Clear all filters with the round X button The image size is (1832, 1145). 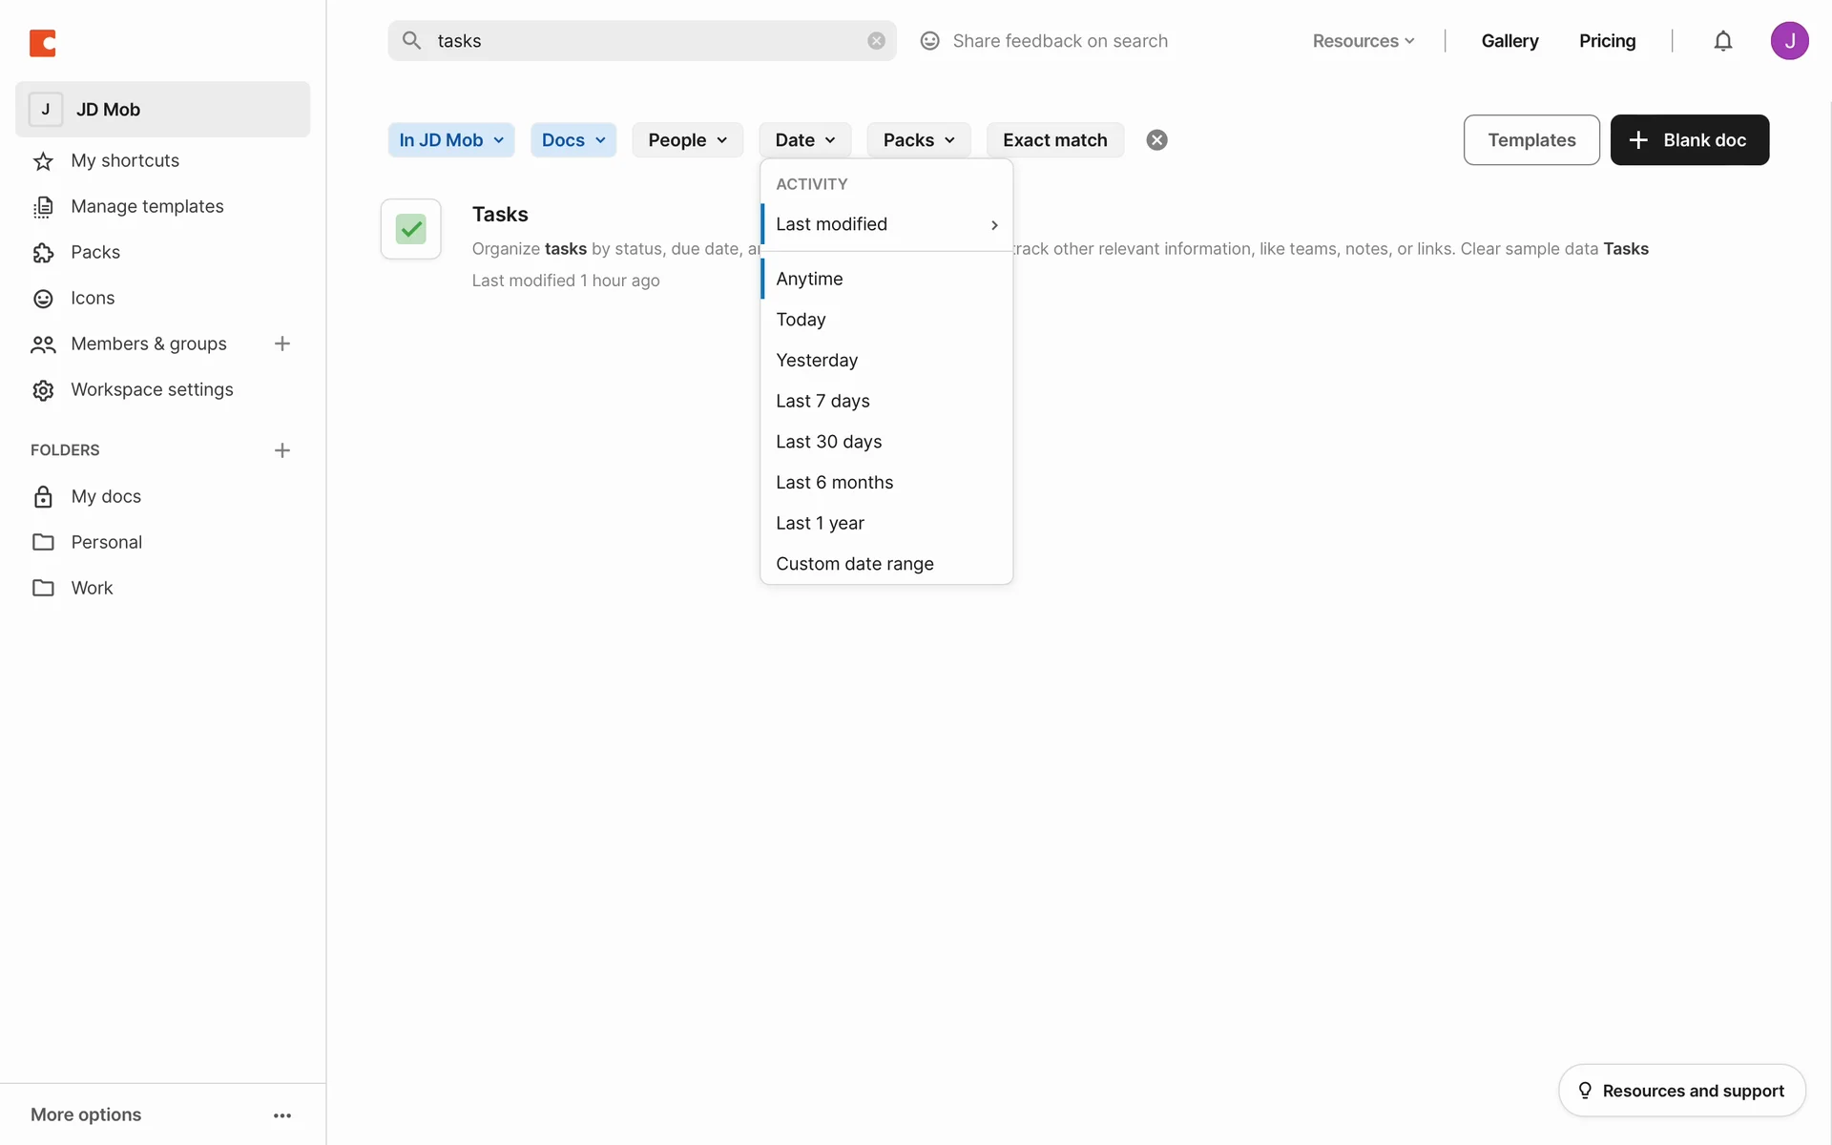pos(1156,140)
